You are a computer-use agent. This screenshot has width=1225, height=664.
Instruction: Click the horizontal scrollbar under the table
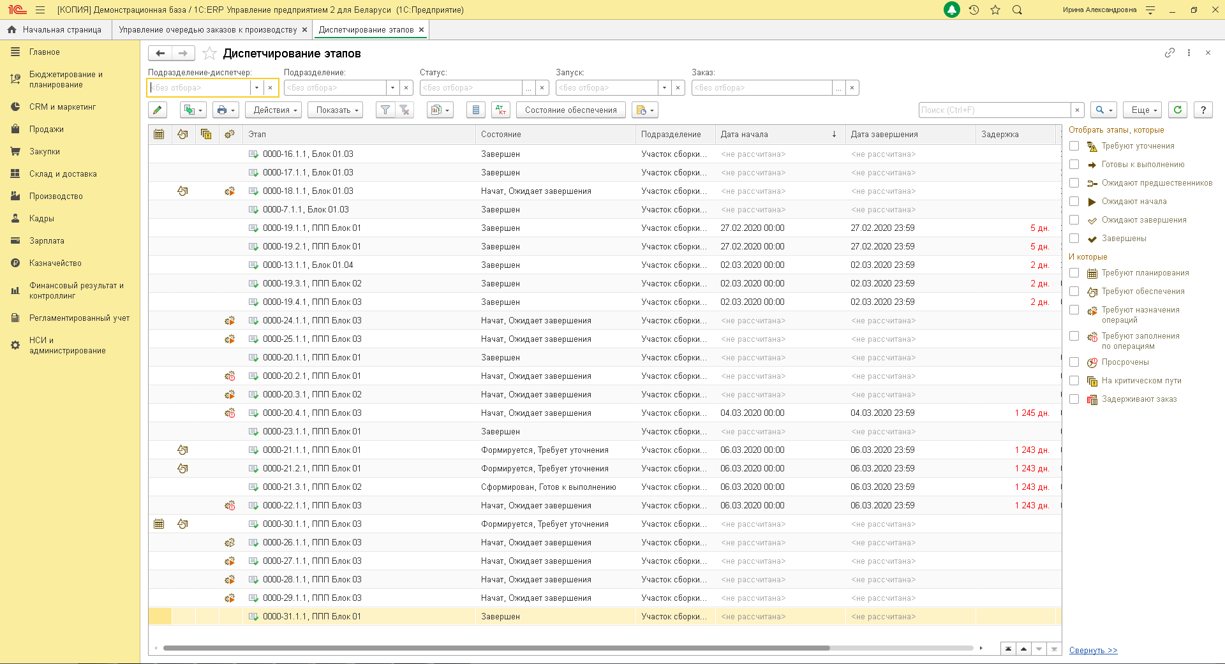pos(496,648)
